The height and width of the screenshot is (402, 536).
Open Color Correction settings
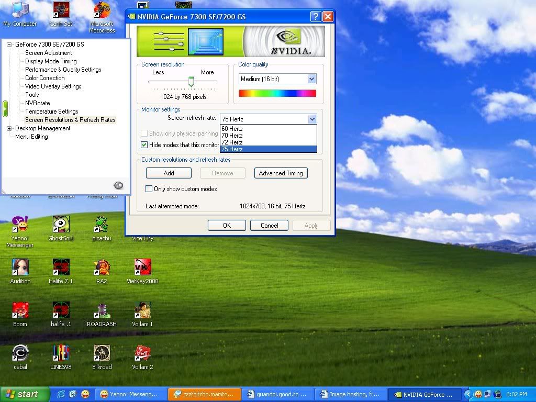click(x=45, y=78)
